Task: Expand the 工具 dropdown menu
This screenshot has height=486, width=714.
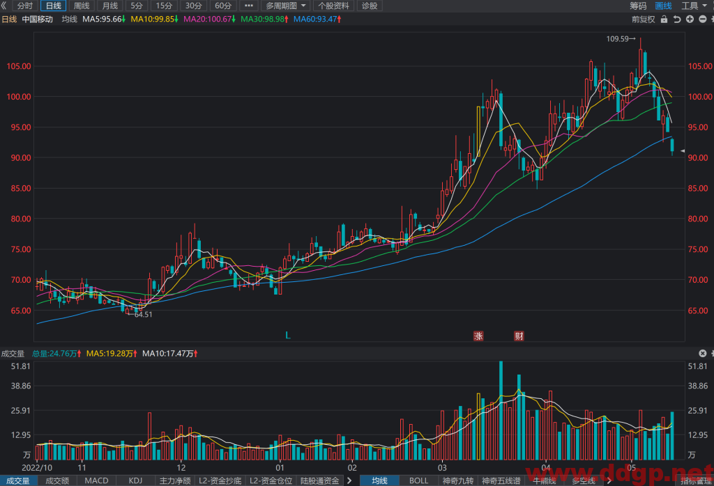Action: (694, 6)
